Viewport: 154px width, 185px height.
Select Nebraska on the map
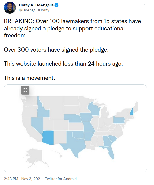coord(73,118)
